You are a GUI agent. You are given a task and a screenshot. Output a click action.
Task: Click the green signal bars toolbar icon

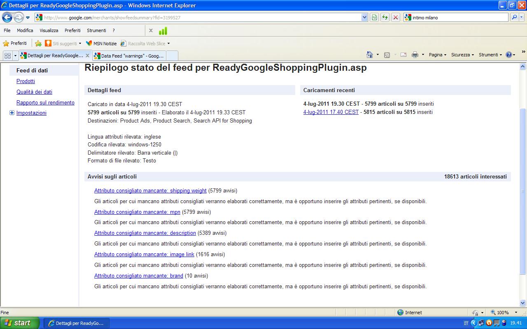tap(163, 31)
